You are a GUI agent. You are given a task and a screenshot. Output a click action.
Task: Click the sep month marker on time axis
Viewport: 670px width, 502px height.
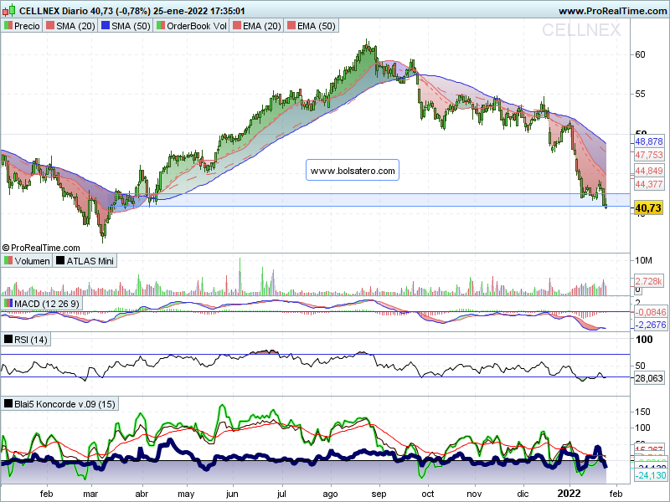[379, 494]
